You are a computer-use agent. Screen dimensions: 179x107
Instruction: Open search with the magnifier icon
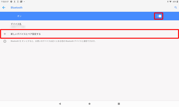click(x=176, y=7)
